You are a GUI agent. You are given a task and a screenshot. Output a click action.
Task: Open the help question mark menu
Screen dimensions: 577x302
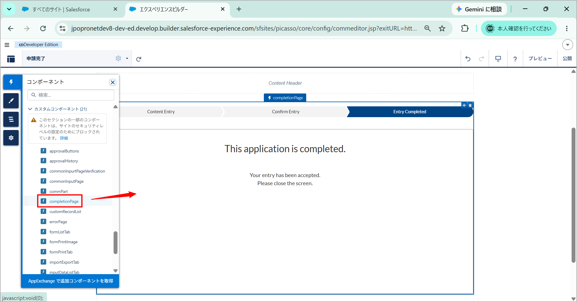[x=515, y=59]
